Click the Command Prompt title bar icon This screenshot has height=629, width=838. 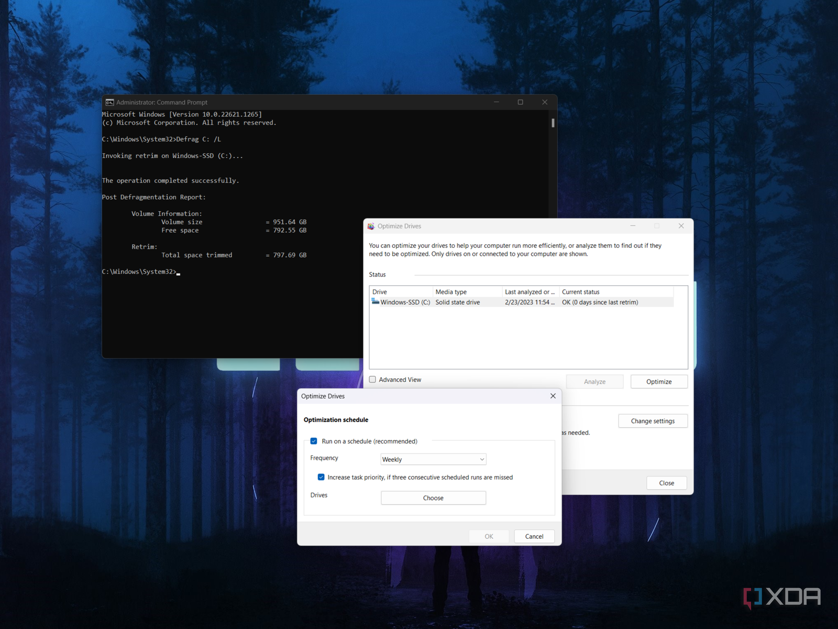tap(109, 102)
